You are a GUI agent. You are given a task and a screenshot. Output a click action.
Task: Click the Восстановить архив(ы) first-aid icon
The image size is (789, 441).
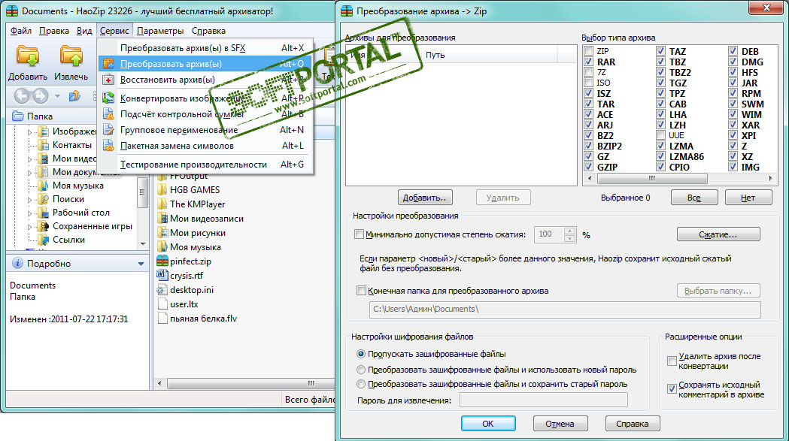[x=108, y=80]
